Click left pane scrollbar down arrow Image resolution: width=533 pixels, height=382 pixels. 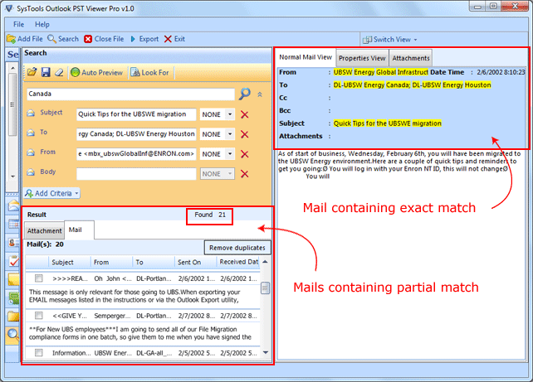point(12,176)
